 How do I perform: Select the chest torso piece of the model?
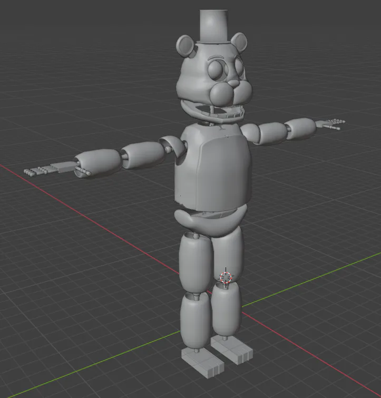pos(212,168)
